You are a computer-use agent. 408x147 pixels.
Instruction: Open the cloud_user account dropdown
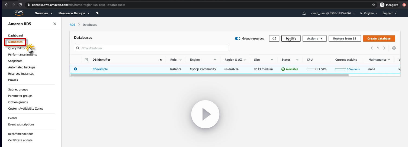[333, 13]
